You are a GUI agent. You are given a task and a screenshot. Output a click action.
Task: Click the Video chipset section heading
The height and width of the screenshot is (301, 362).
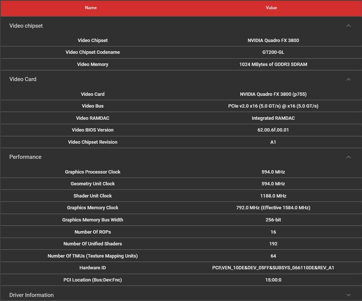pos(26,25)
